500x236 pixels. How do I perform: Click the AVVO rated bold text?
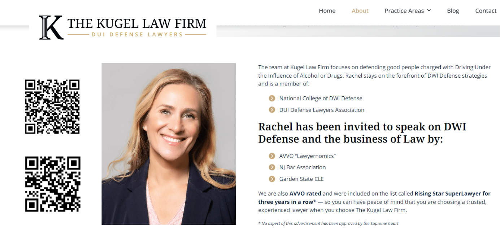(x=305, y=193)
